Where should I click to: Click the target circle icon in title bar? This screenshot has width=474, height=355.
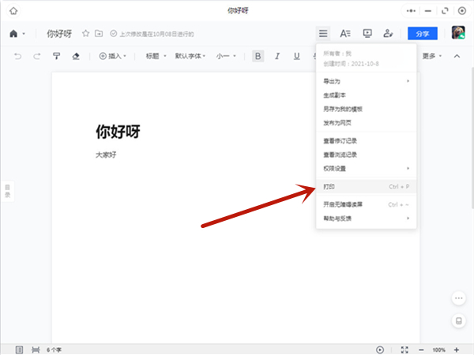coord(462,11)
